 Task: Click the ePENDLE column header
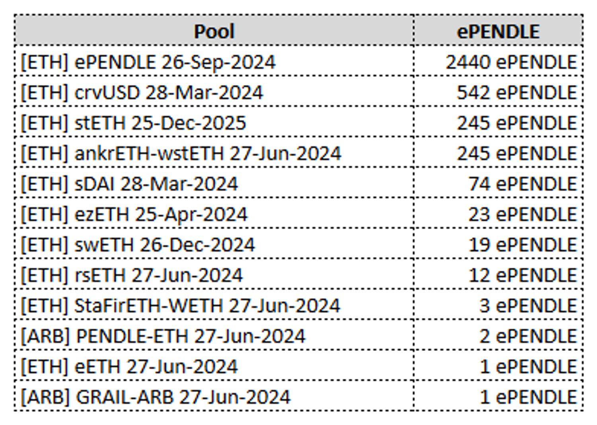(x=498, y=31)
